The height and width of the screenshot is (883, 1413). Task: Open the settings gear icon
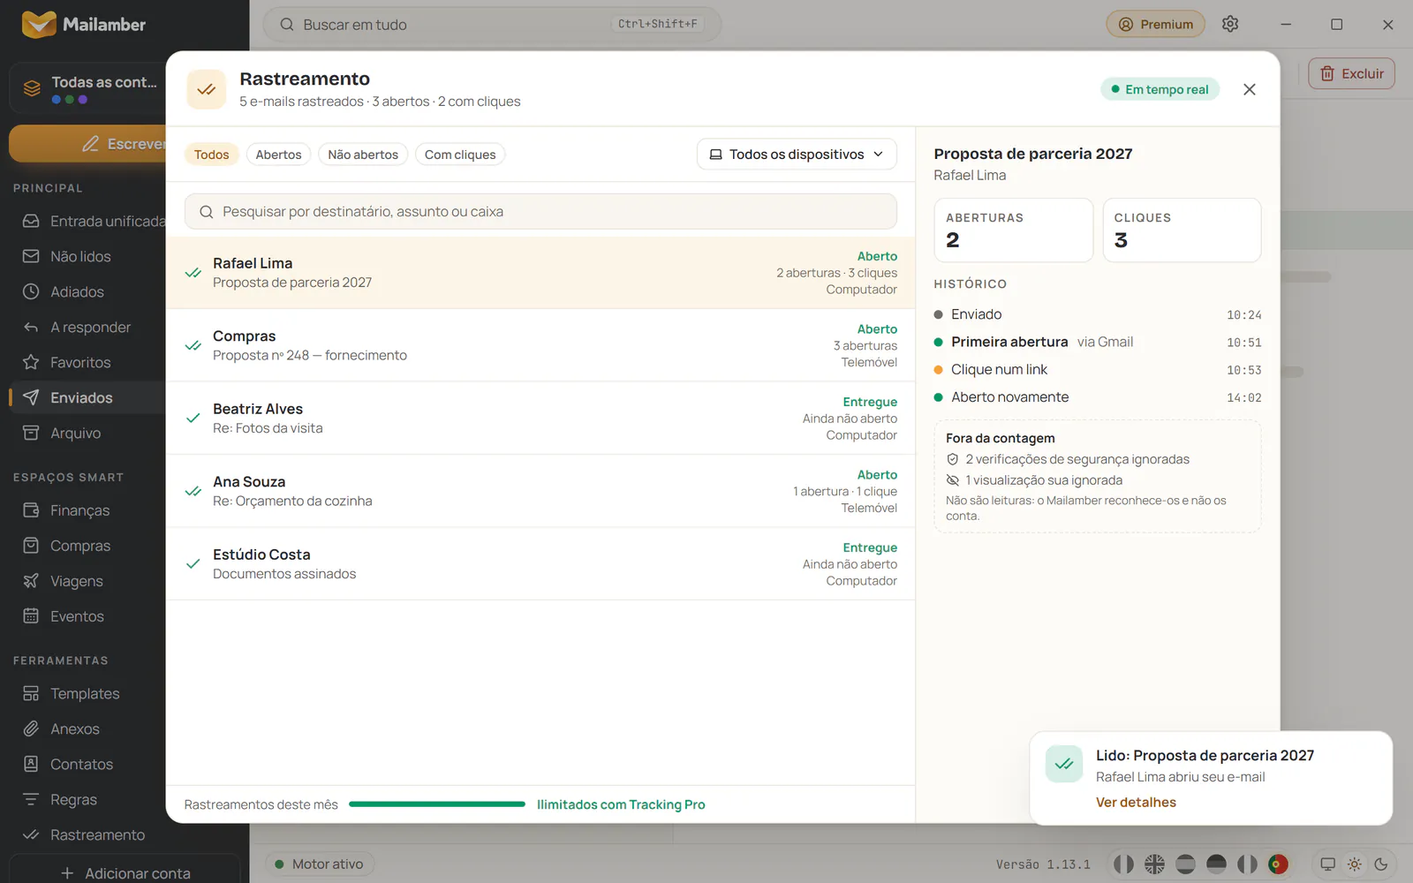tap(1230, 24)
